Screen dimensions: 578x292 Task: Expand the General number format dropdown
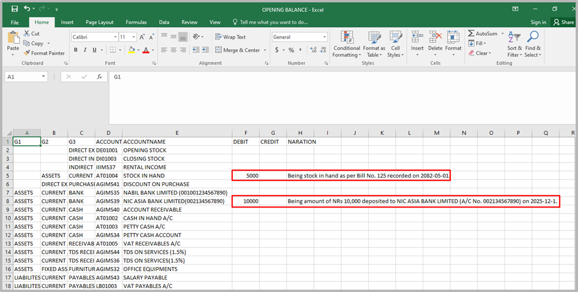[x=324, y=37]
